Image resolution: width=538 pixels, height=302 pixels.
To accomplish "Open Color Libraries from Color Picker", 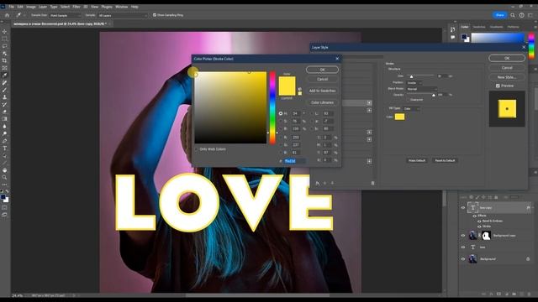I will 322,102.
